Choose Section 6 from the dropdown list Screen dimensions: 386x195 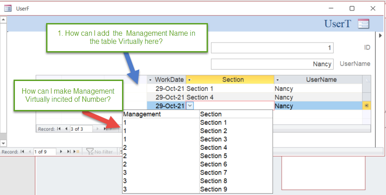(198, 164)
